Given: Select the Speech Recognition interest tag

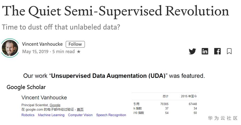Looking at the screenshot, I should click(x=111, y=115).
